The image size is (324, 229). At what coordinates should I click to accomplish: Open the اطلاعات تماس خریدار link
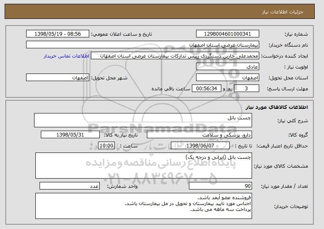pyautogui.click(x=66, y=56)
